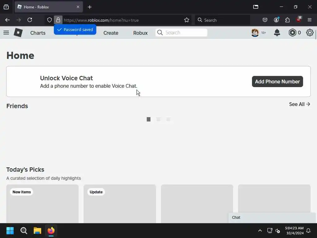Screen dimensions: 317x238
Task: Open Windows taskbar search
Action: tap(24, 231)
